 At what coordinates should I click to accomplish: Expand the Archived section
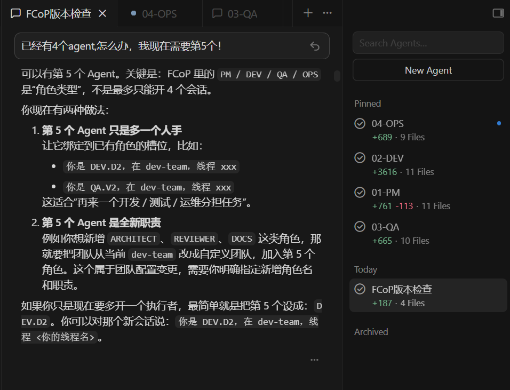(x=371, y=332)
